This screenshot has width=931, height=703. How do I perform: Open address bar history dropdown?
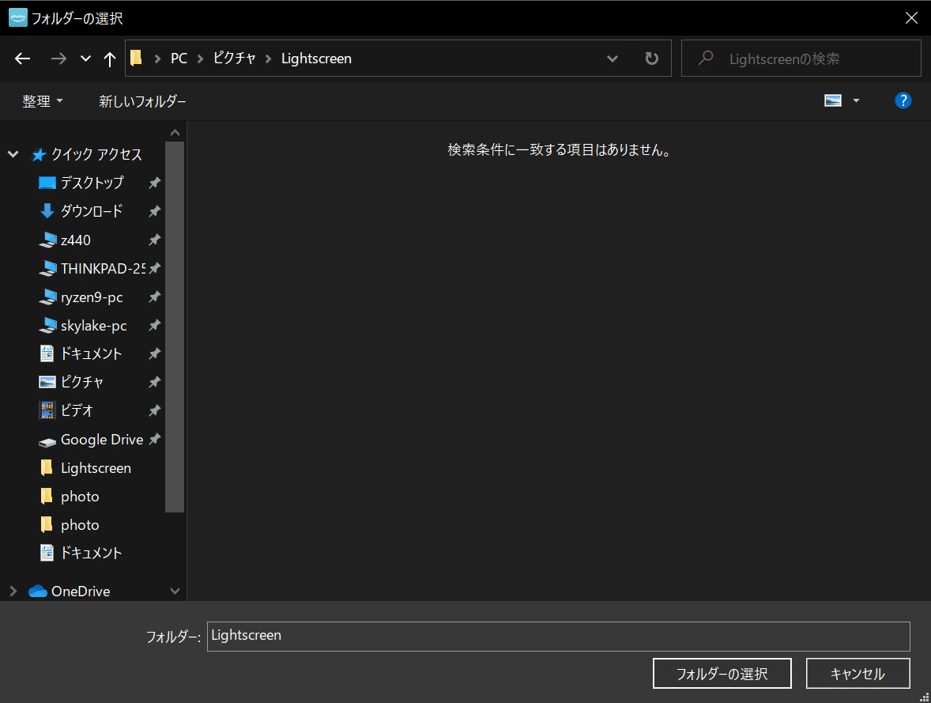coord(612,59)
